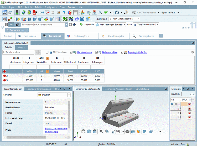Click the rotate animation play icon
The image size is (197, 146).
[x=113, y=132]
